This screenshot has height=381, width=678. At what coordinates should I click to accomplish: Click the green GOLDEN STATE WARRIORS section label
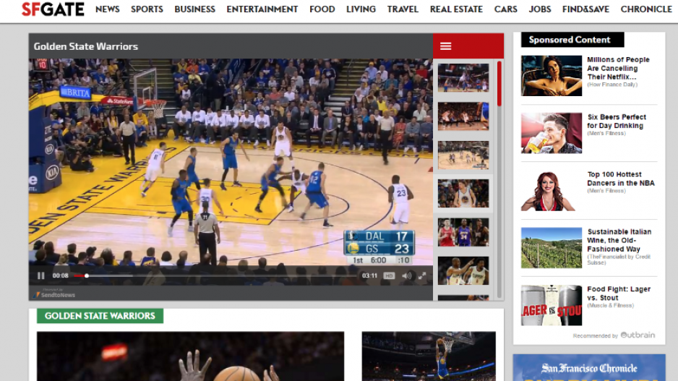pos(100,316)
